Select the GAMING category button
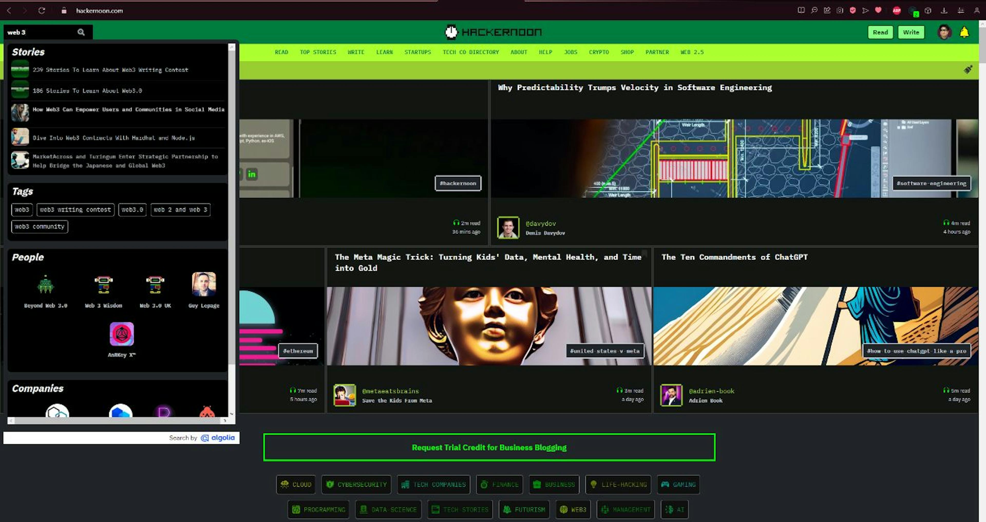The height and width of the screenshot is (522, 986). [x=678, y=485]
